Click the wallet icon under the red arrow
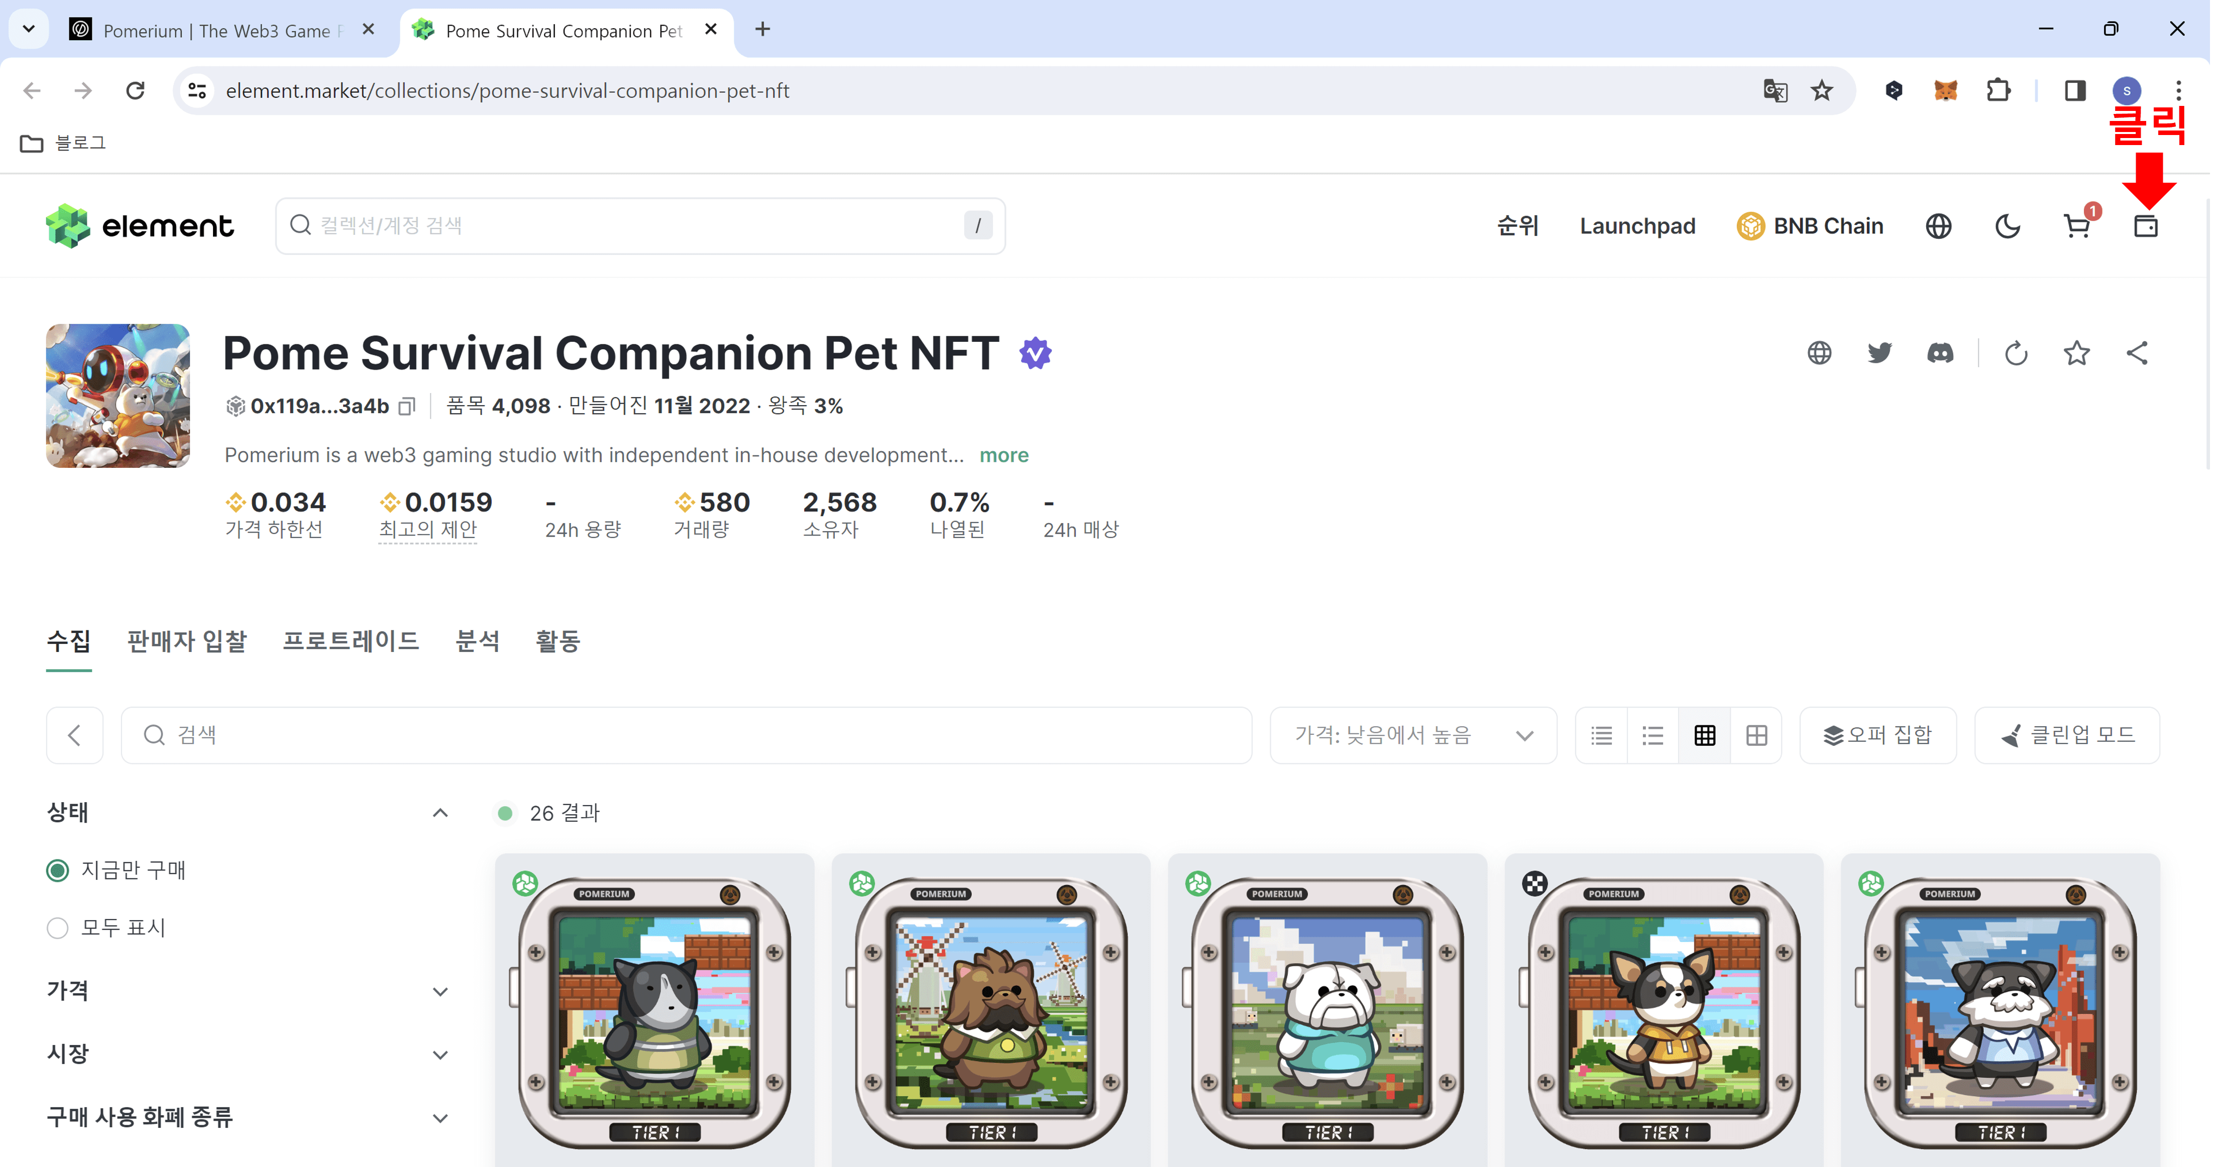2215x1167 pixels. click(2147, 226)
